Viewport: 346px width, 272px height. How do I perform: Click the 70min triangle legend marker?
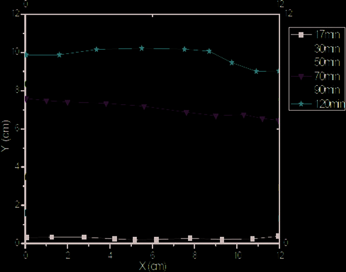coord(301,77)
